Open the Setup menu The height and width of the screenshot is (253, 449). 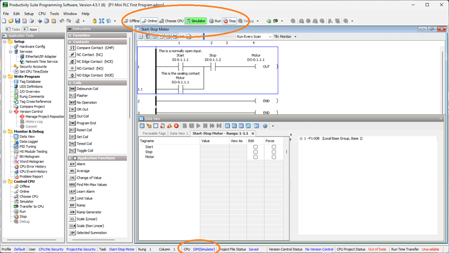29,13
